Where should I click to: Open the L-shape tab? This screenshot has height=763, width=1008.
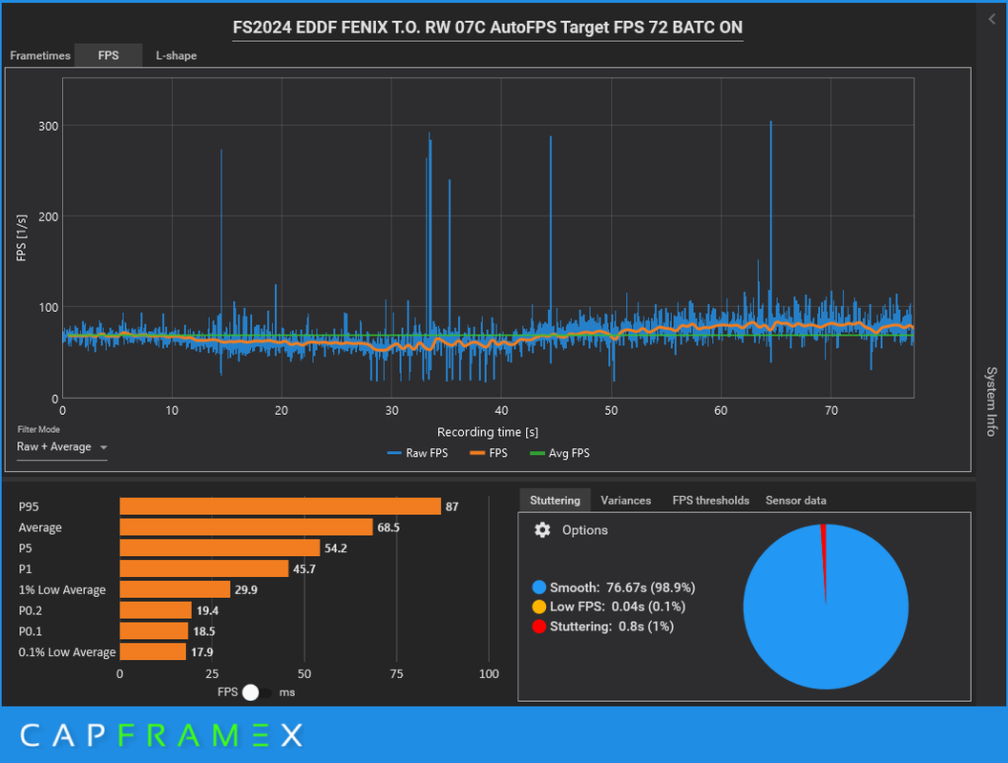[177, 55]
